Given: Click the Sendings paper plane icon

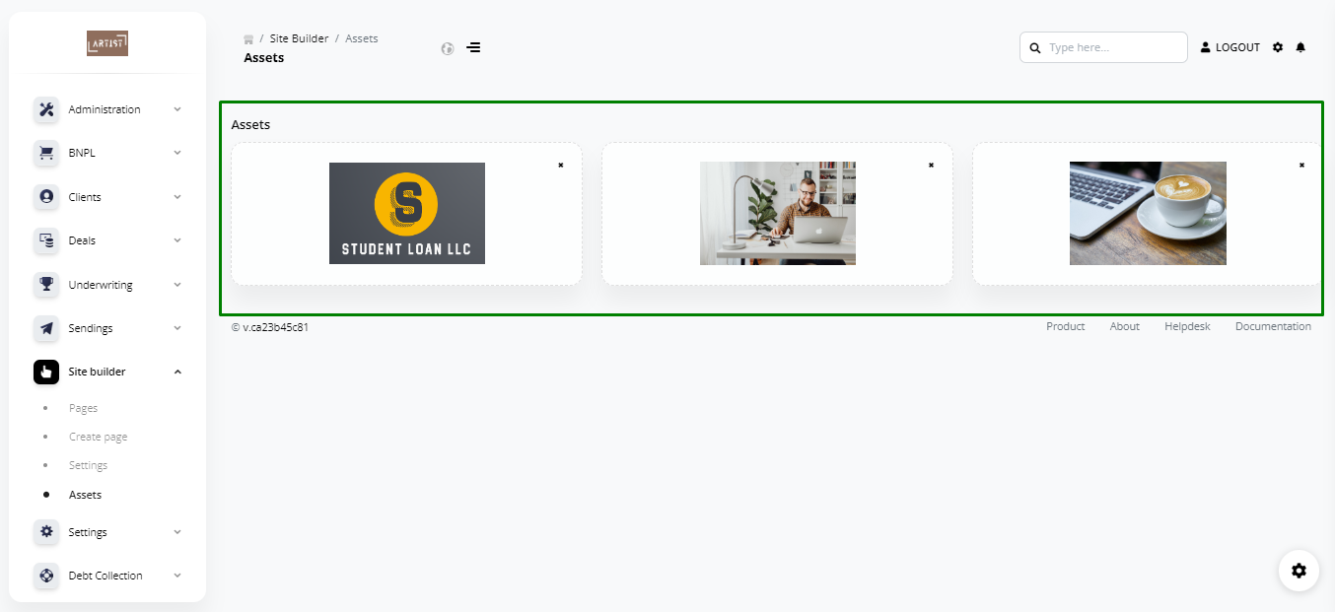Looking at the screenshot, I should point(46,328).
